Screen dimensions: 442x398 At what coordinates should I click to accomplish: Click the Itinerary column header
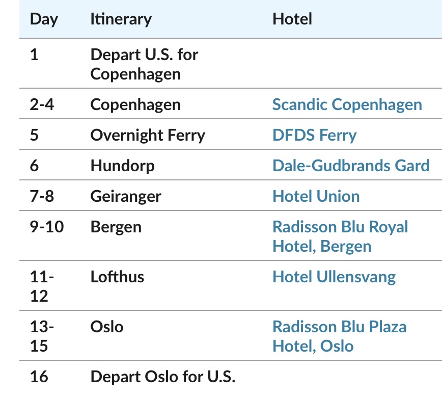pos(121,19)
